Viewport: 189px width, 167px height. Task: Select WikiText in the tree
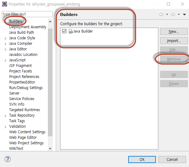point(16,149)
